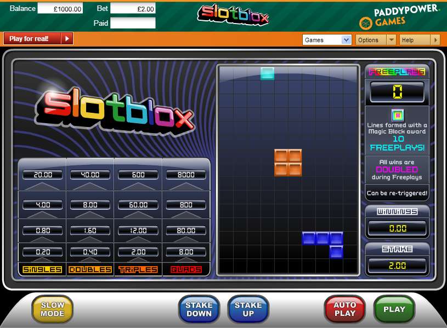Click the green PLAY button
Screen dimensions: 447x328
[x=394, y=309]
